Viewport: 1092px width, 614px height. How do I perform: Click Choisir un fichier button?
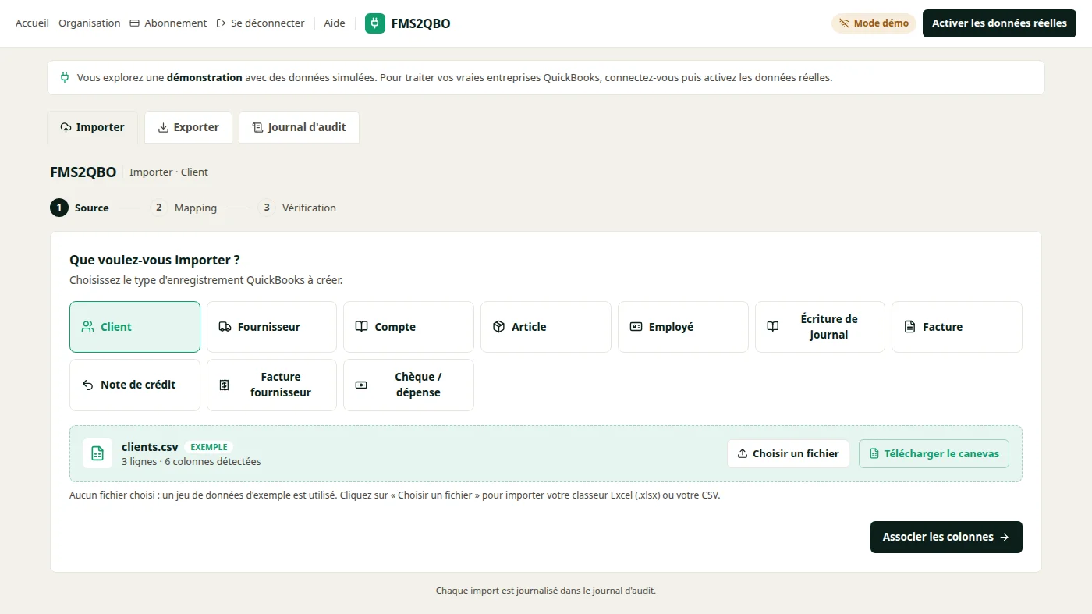(x=788, y=453)
